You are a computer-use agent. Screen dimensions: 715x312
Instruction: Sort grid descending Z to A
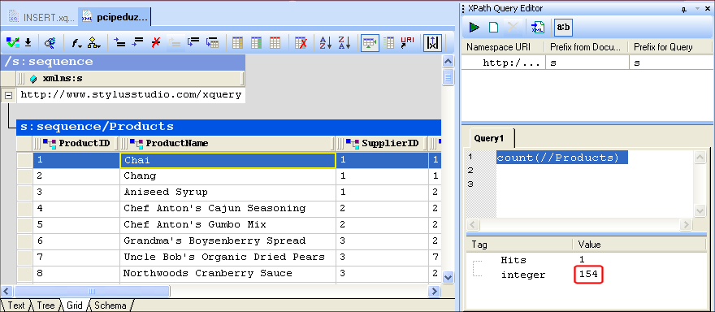coord(344,43)
